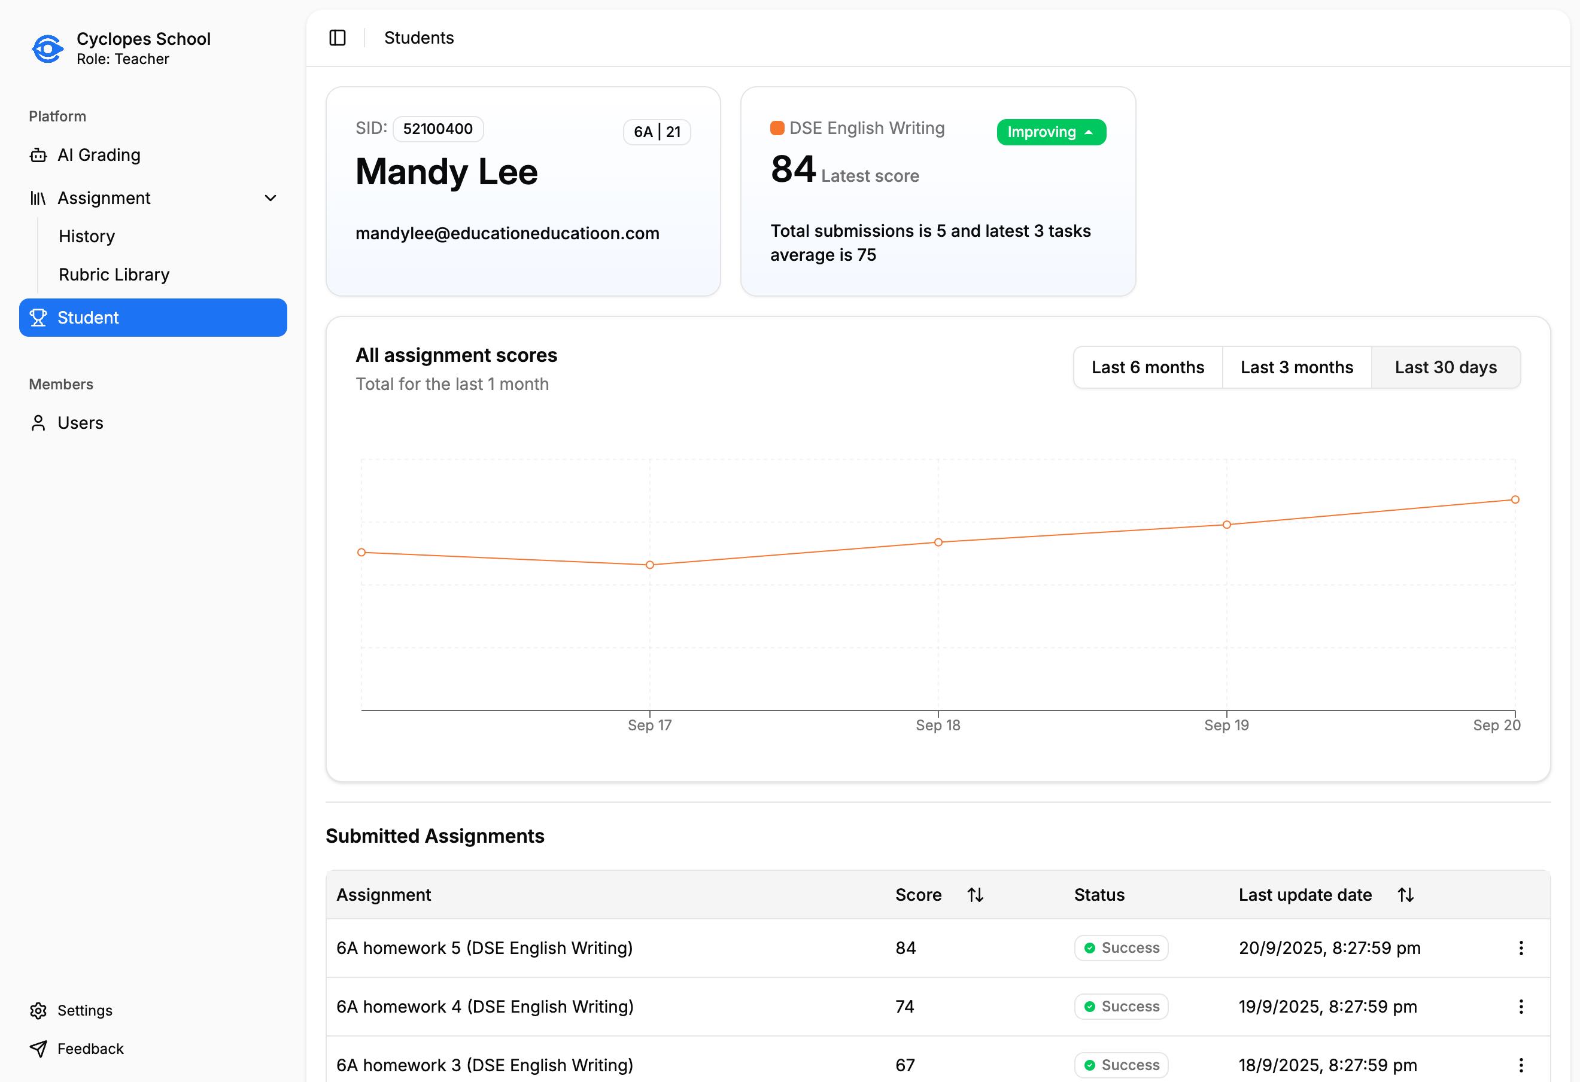Open options menu for 6A homework 5
1580x1082 pixels.
(1521, 948)
